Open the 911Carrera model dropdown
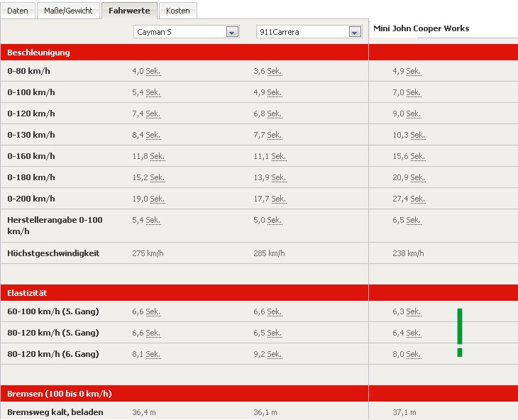518x420 pixels. pyautogui.click(x=355, y=32)
